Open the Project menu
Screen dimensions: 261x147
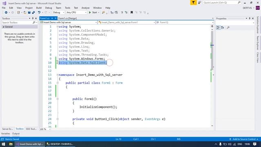(29, 8)
